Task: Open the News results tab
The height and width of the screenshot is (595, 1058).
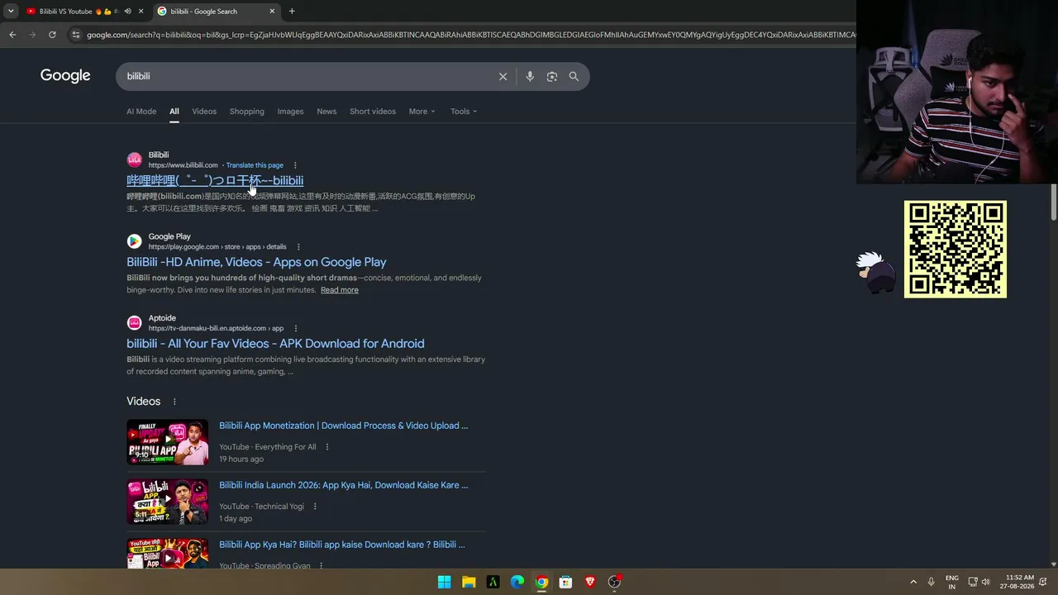Action: 326,112
